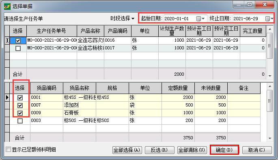Open the end date calendar picker icon
The image size is (278, 160).
(x=267, y=19)
